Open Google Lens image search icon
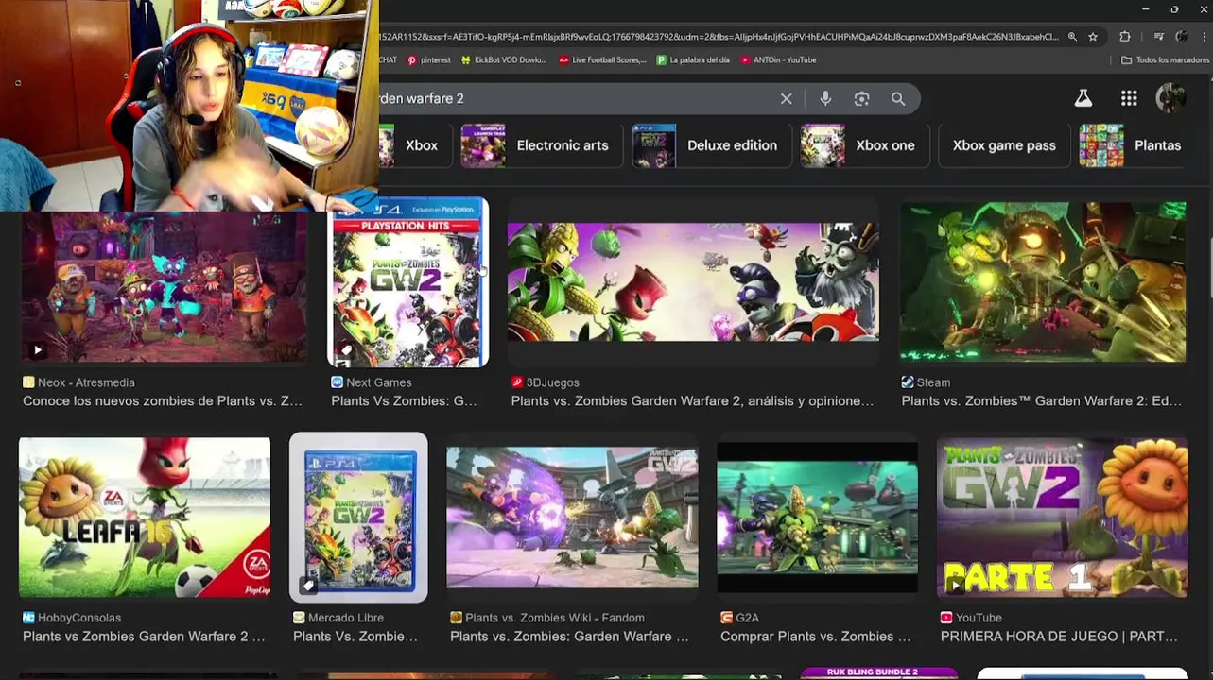Image resolution: width=1213 pixels, height=680 pixels. pyautogui.click(x=861, y=98)
